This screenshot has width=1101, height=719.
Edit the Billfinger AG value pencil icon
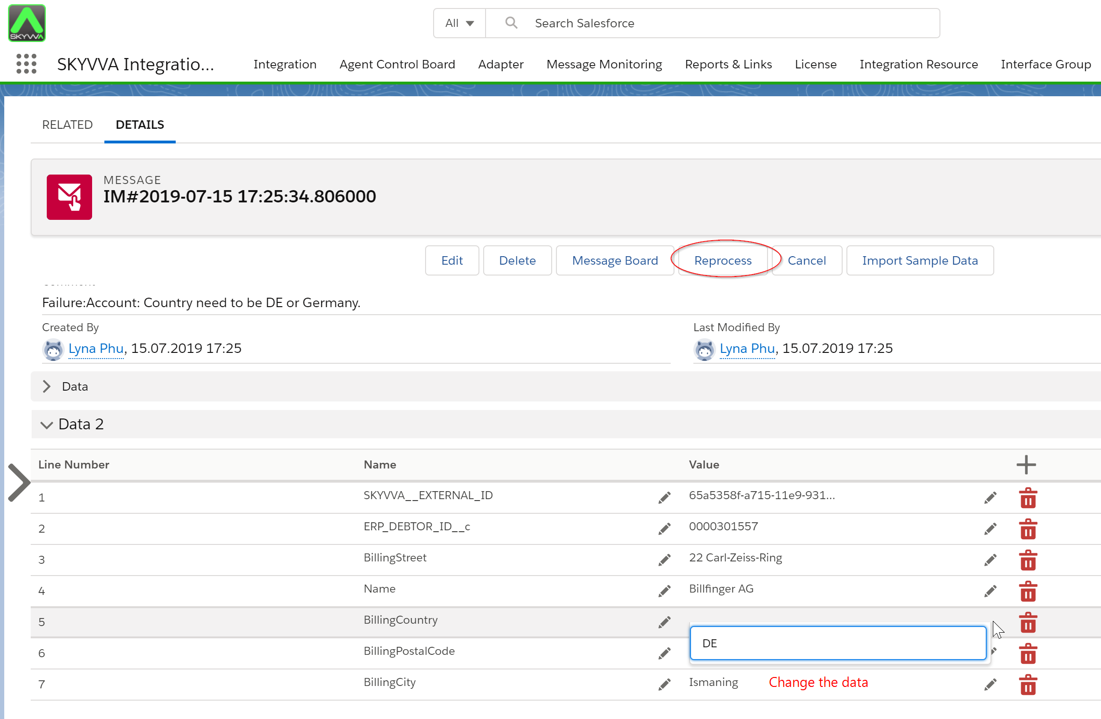(990, 591)
